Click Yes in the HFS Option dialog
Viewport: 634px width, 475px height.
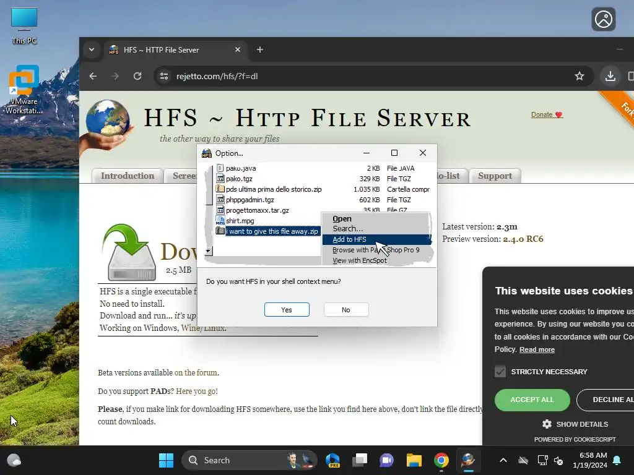point(287,310)
